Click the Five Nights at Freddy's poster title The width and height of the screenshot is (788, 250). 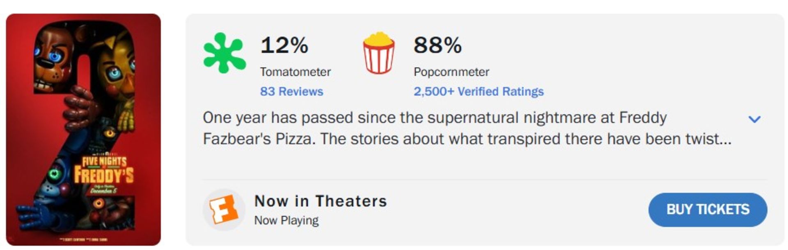pyautogui.click(x=104, y=169)
